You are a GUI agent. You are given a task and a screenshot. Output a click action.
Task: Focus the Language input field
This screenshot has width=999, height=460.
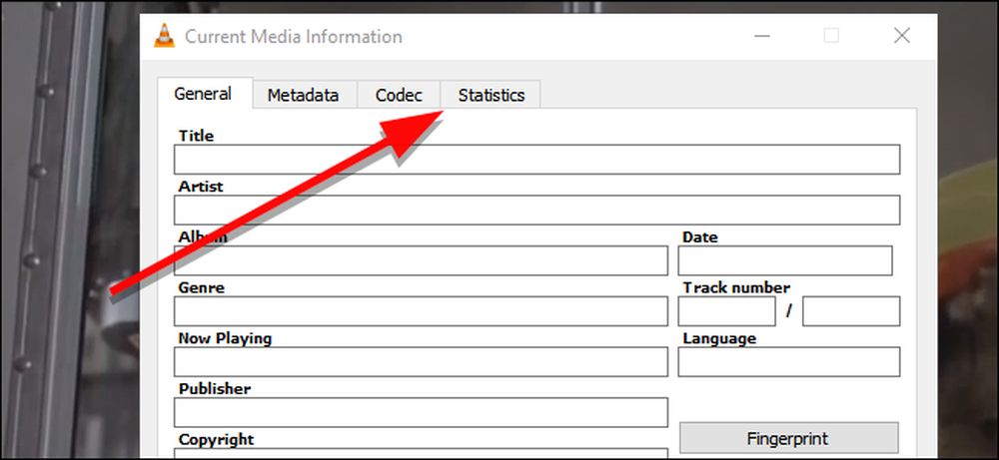coord(789,362)
